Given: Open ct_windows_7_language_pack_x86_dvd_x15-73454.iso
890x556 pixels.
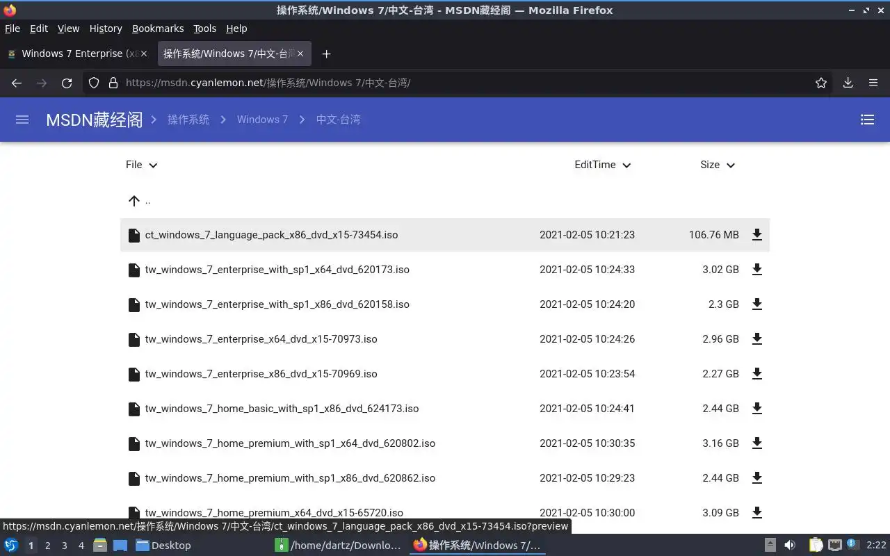Looking at the screenshot, I should pyautogui.click(x=272, y=235).
